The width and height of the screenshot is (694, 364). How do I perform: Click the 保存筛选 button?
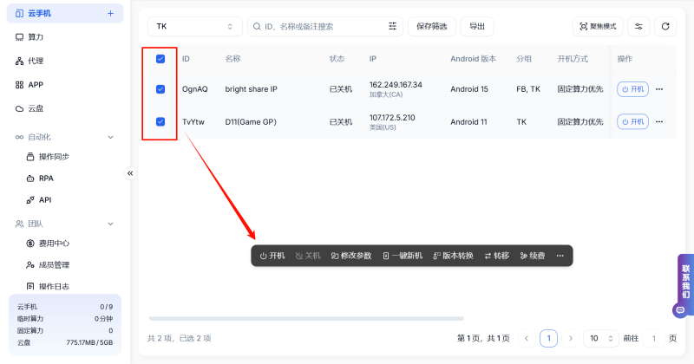click(x=431, y=27)
